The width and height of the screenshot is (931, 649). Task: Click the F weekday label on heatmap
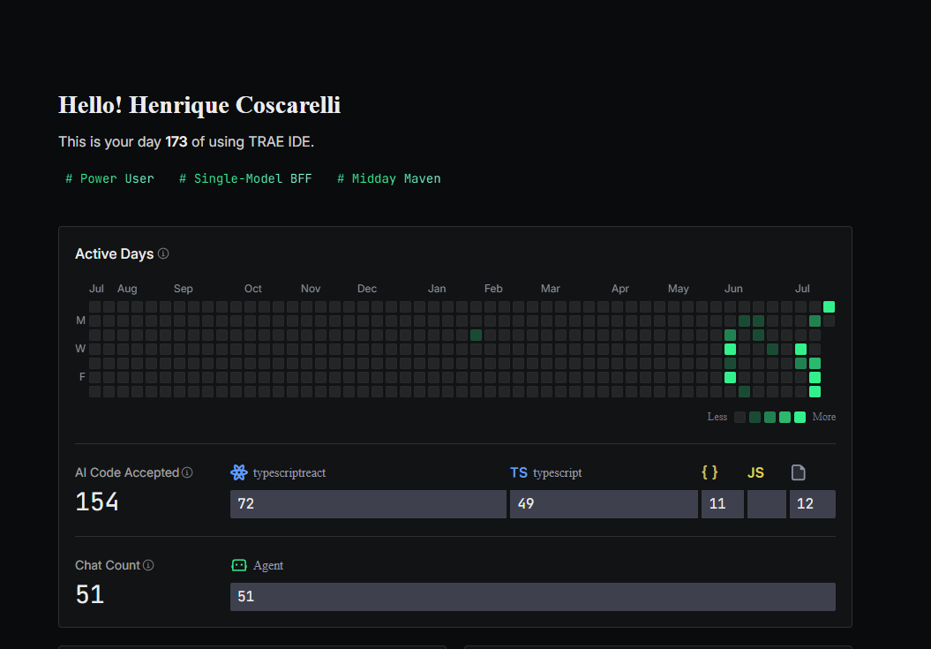coord(82,377)
